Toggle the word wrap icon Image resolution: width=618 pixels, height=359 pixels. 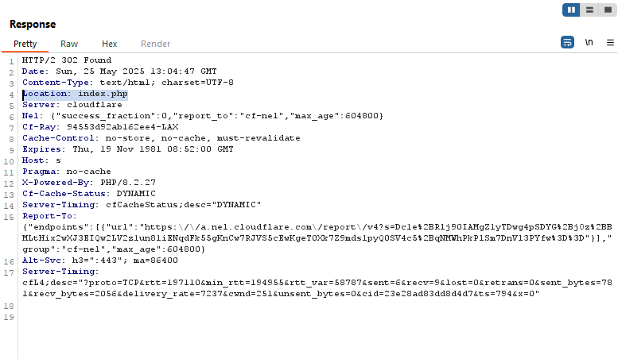(567, 42)
